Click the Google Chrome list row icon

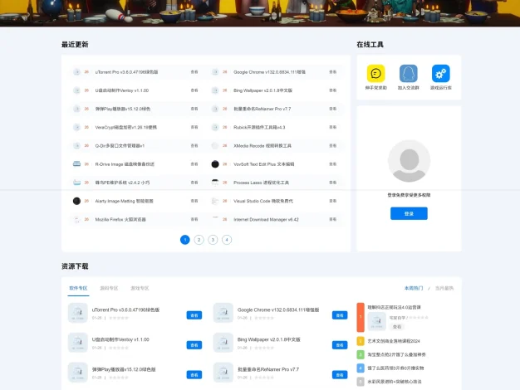click(215, 72)
